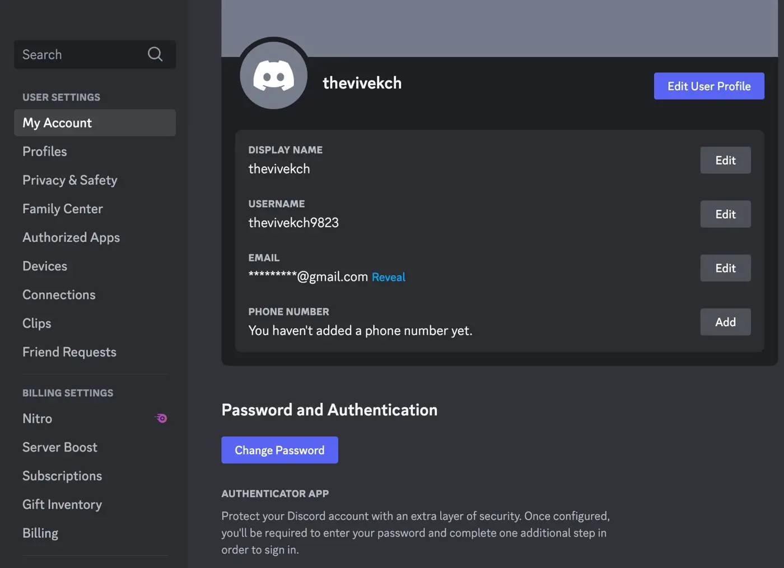784x568 pixels.
Task: Open Nitro billing page
Action: [x=95, y=418]
